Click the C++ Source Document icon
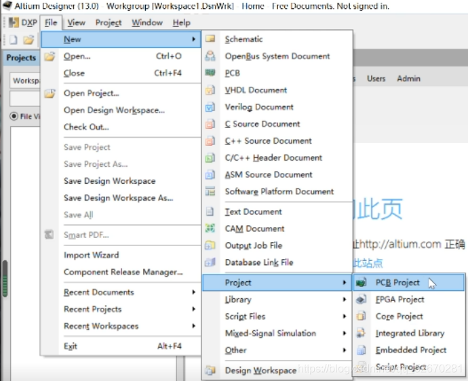Image resolution: width=468 pixels, height=381 pixels. pos(210,140)
